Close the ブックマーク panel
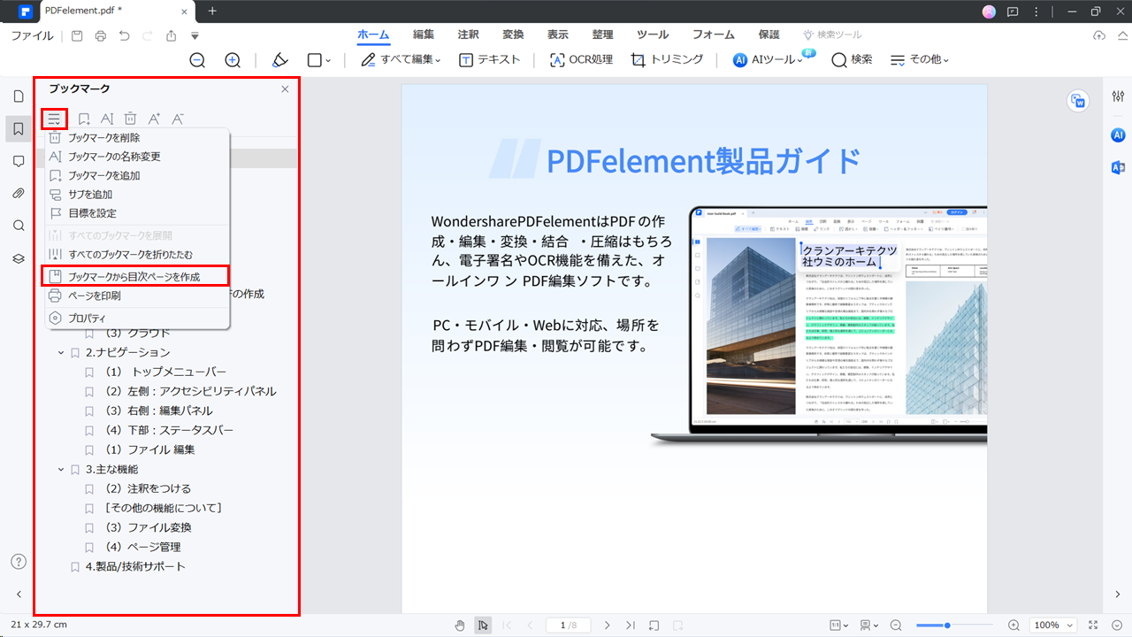1132x637 pixels. [285, 89]
